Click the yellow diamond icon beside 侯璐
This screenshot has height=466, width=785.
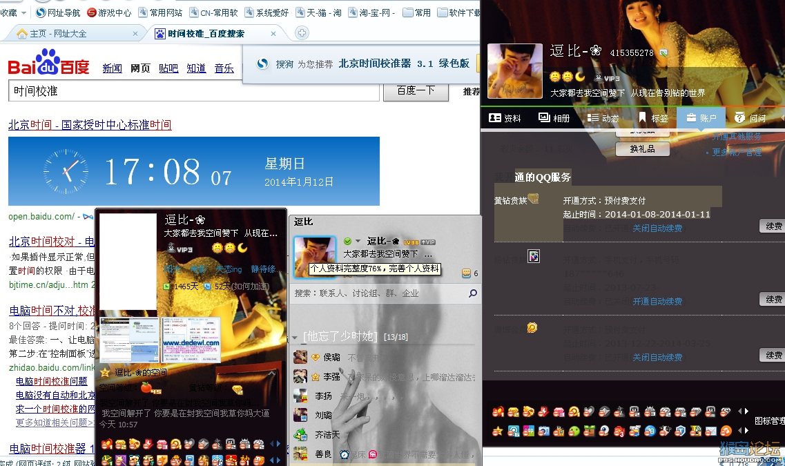tap(316, 358)
